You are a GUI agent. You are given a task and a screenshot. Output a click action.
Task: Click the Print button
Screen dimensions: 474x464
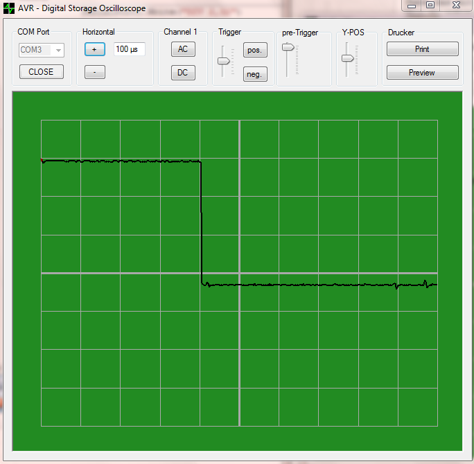(422, 49)
